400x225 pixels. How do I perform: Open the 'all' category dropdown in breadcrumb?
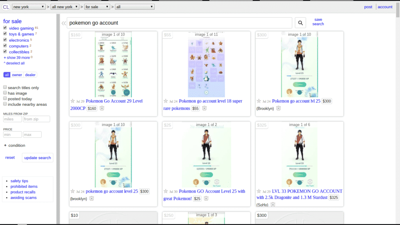[x=135, y=7]
